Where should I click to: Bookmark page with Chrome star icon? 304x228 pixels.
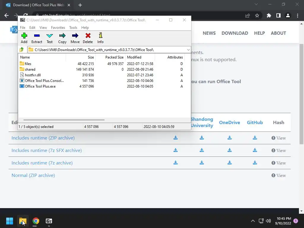pyautogui.click(x=257, y=15)
